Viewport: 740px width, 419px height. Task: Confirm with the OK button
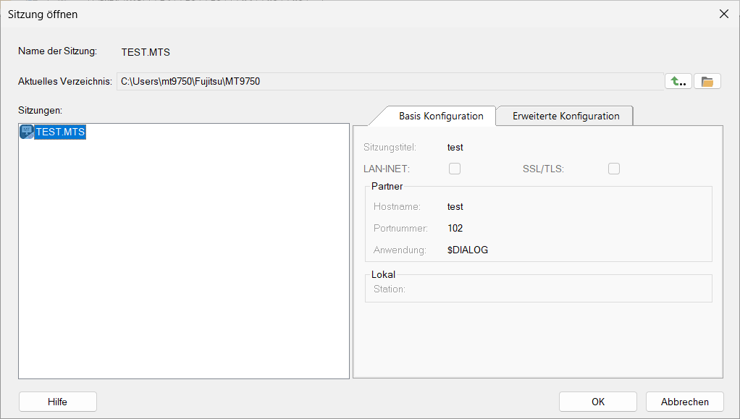click(597, 402)
